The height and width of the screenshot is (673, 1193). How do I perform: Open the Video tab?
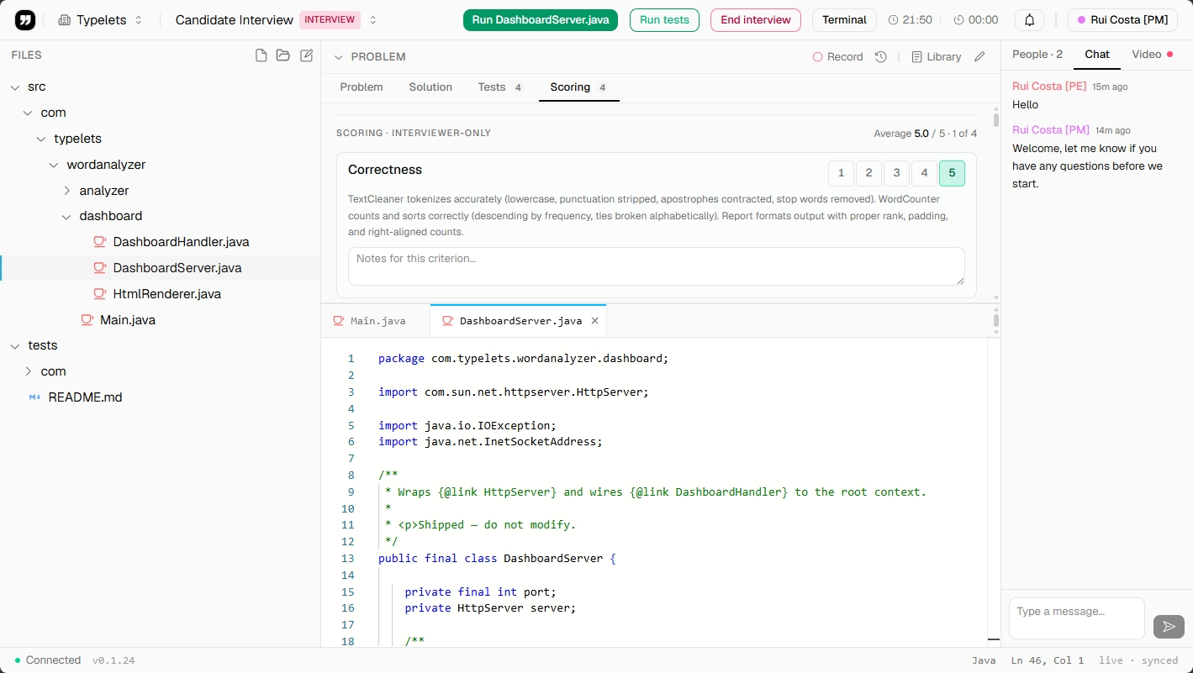click(1152, 55)
